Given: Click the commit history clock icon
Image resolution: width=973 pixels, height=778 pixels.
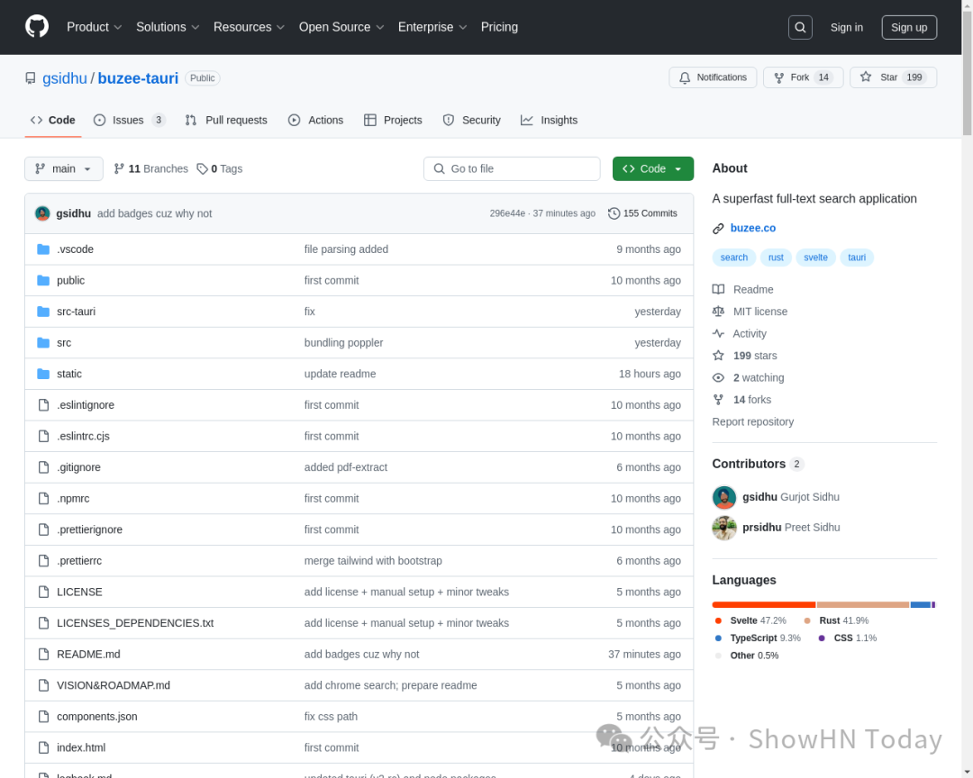Looking at the screenshot, I should click(614, 213).
